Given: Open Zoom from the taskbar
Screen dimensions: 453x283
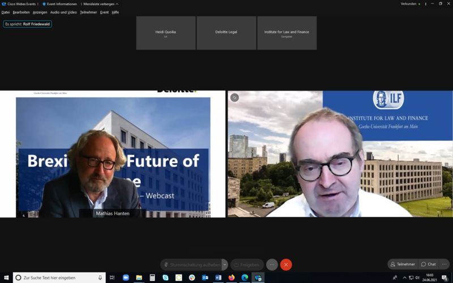Looking at the screenshot, I should click(126, 277).
